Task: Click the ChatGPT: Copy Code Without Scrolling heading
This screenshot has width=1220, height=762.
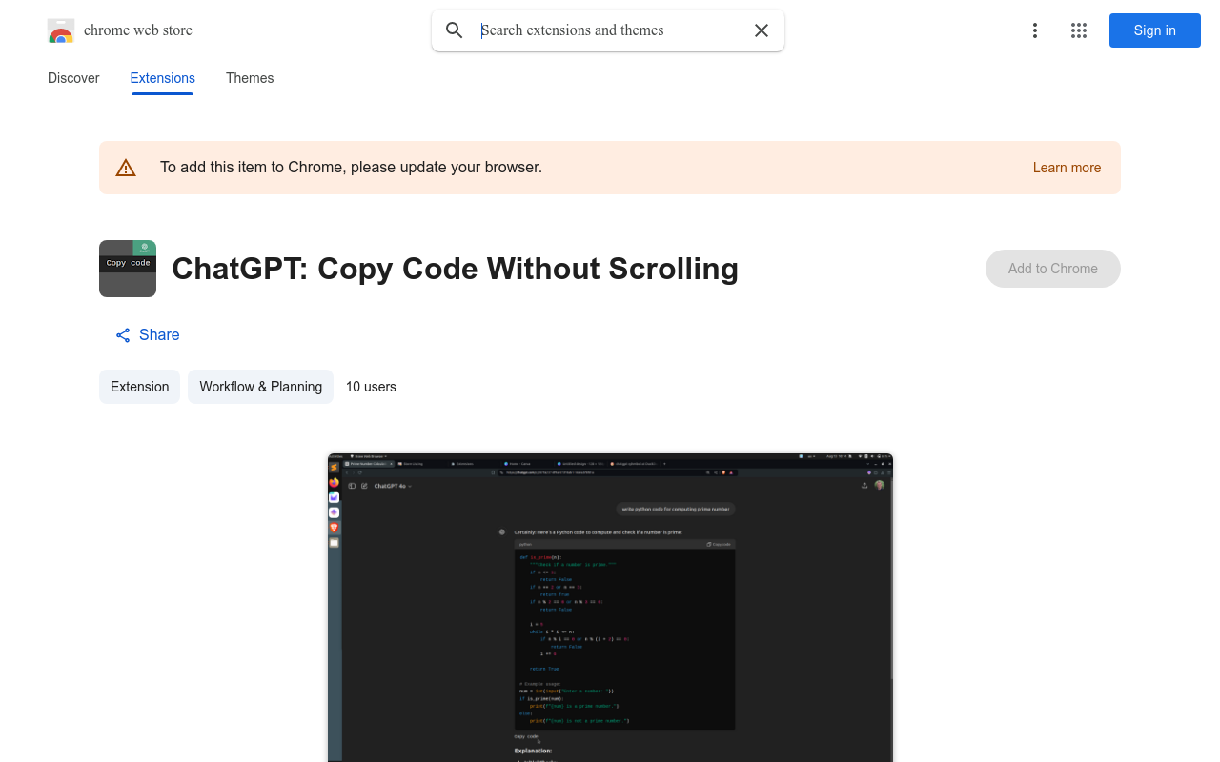Action: (x=455, y=269)
